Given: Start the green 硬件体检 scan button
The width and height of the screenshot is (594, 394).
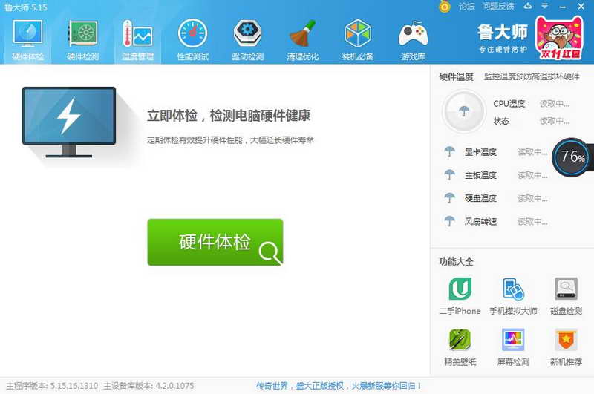Looking at the screenshot, I should pos(215,242).
